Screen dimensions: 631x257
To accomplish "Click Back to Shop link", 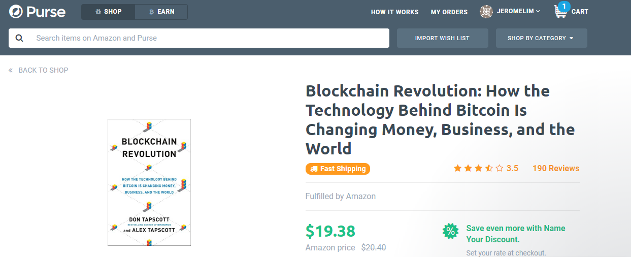I will tap(43, 71).
